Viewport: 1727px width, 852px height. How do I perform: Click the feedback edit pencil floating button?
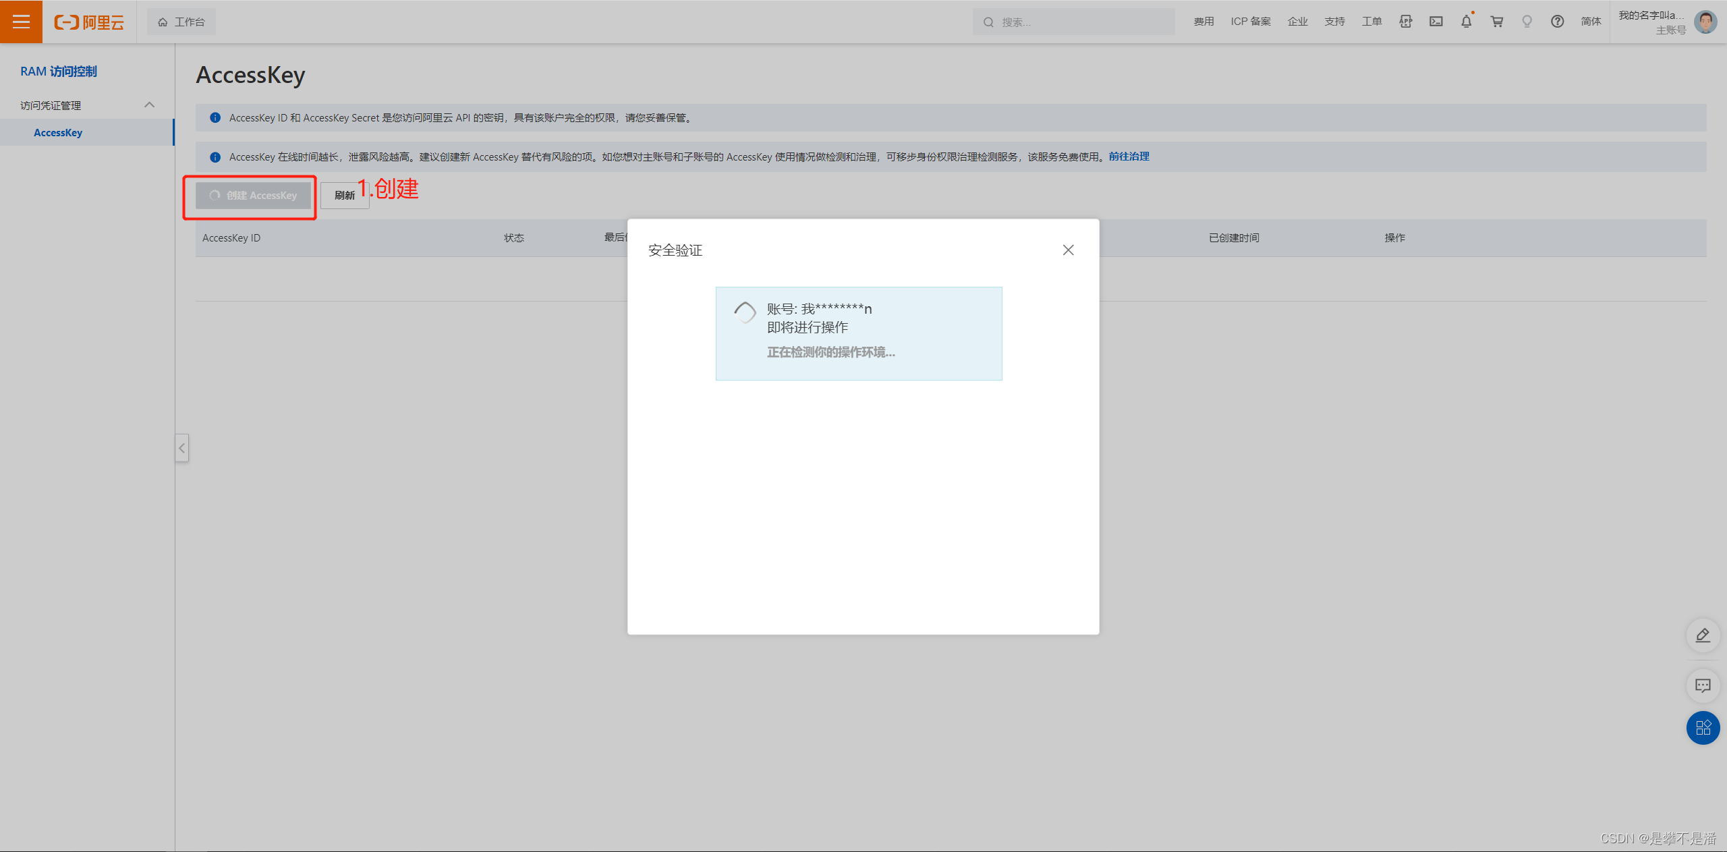point(1703,635)
